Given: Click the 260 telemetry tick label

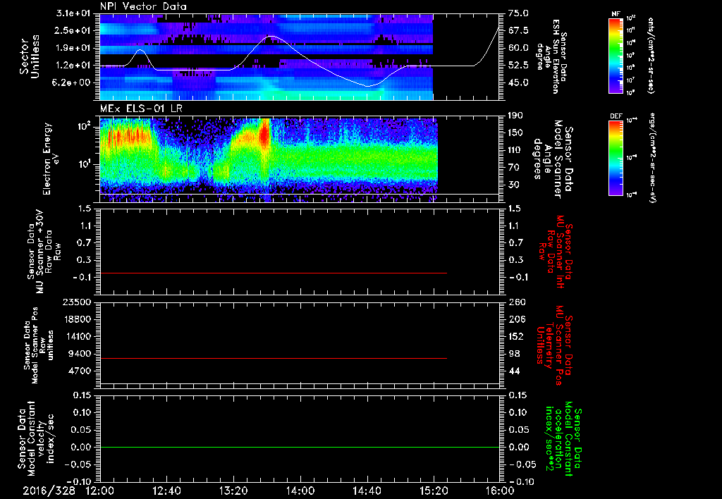Looking at the screenshot, I should tap(515, 302).
